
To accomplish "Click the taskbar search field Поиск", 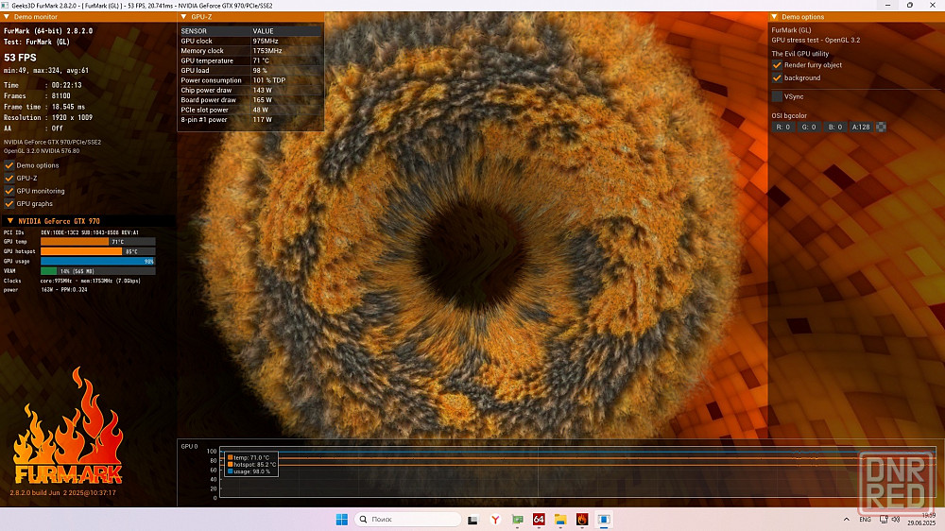I will point(408,520).
